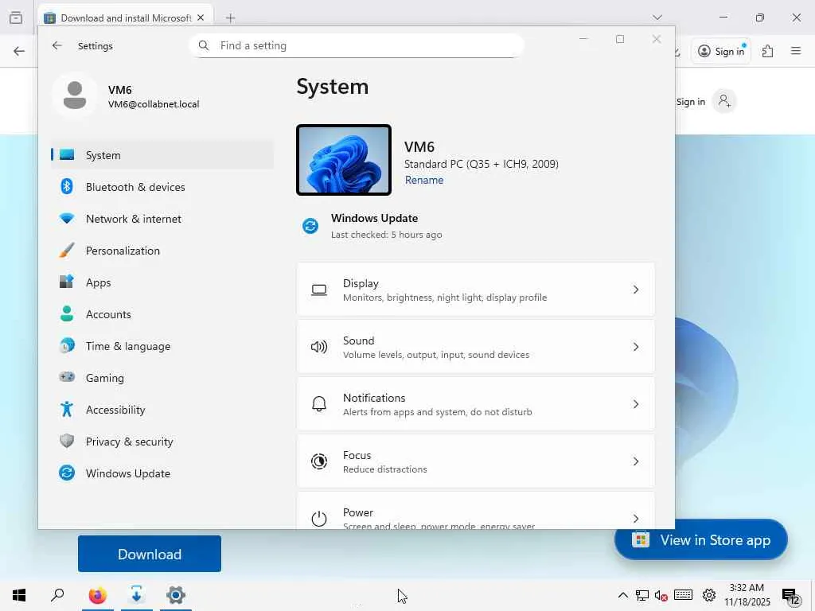This screenshot has width=815, height=611.
Task: Click the Notifications bell icon
Action: click(319, 403)
